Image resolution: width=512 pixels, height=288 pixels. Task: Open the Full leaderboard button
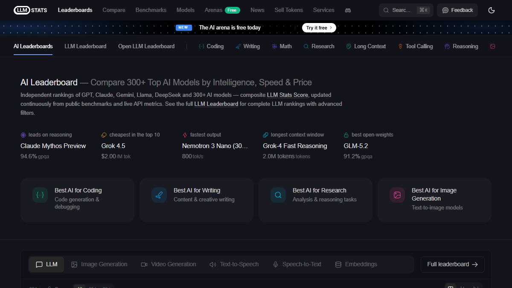(x=452, y=265)
